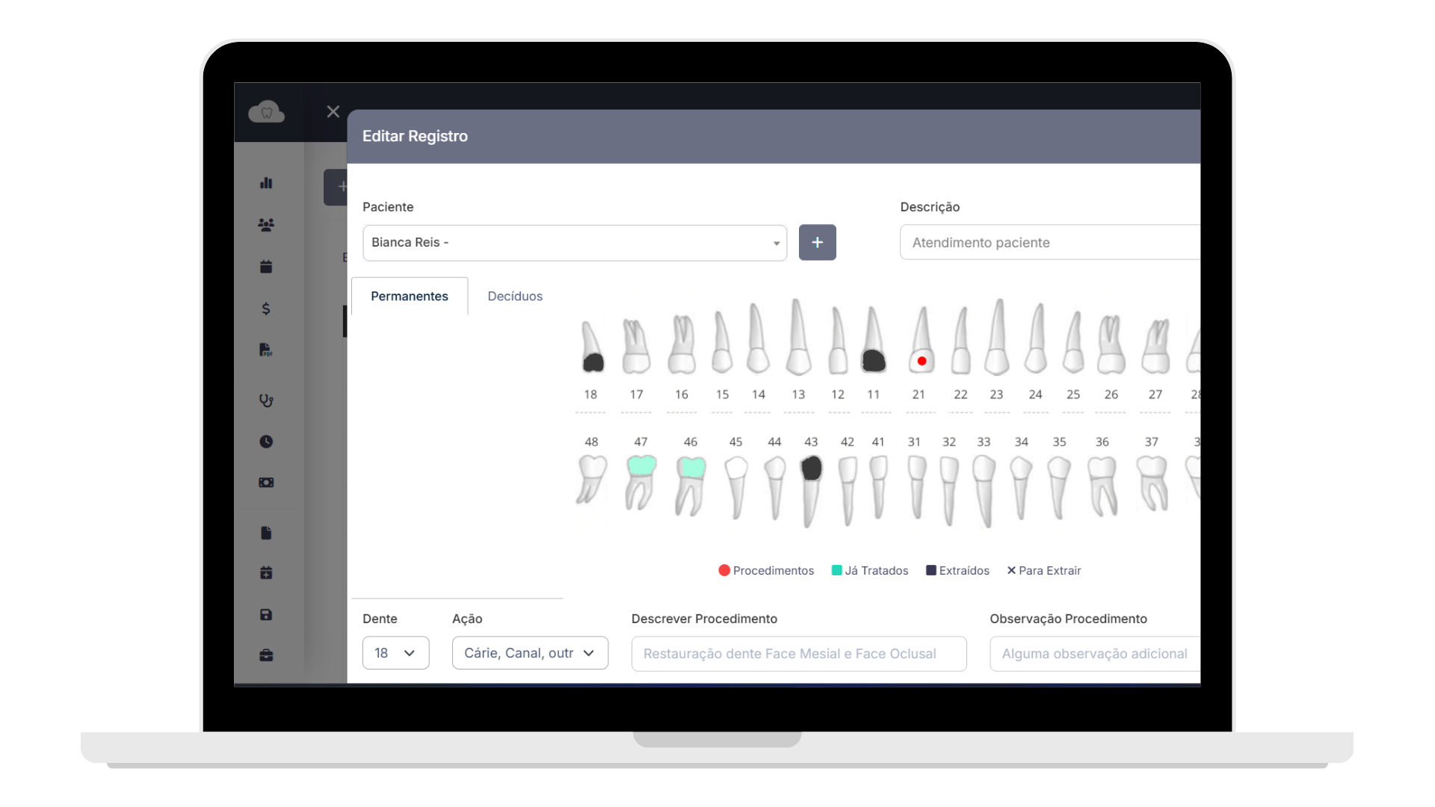
Task: Select the Permanentes tab
Action: [x=410, y=297]
